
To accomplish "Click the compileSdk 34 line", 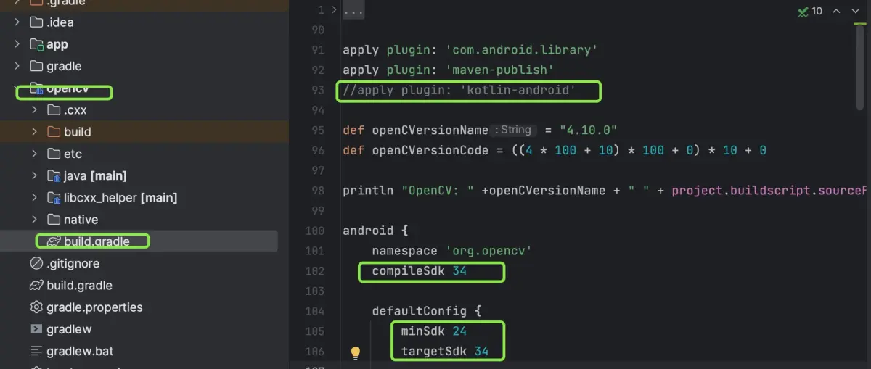I will [x=420, y=271].
